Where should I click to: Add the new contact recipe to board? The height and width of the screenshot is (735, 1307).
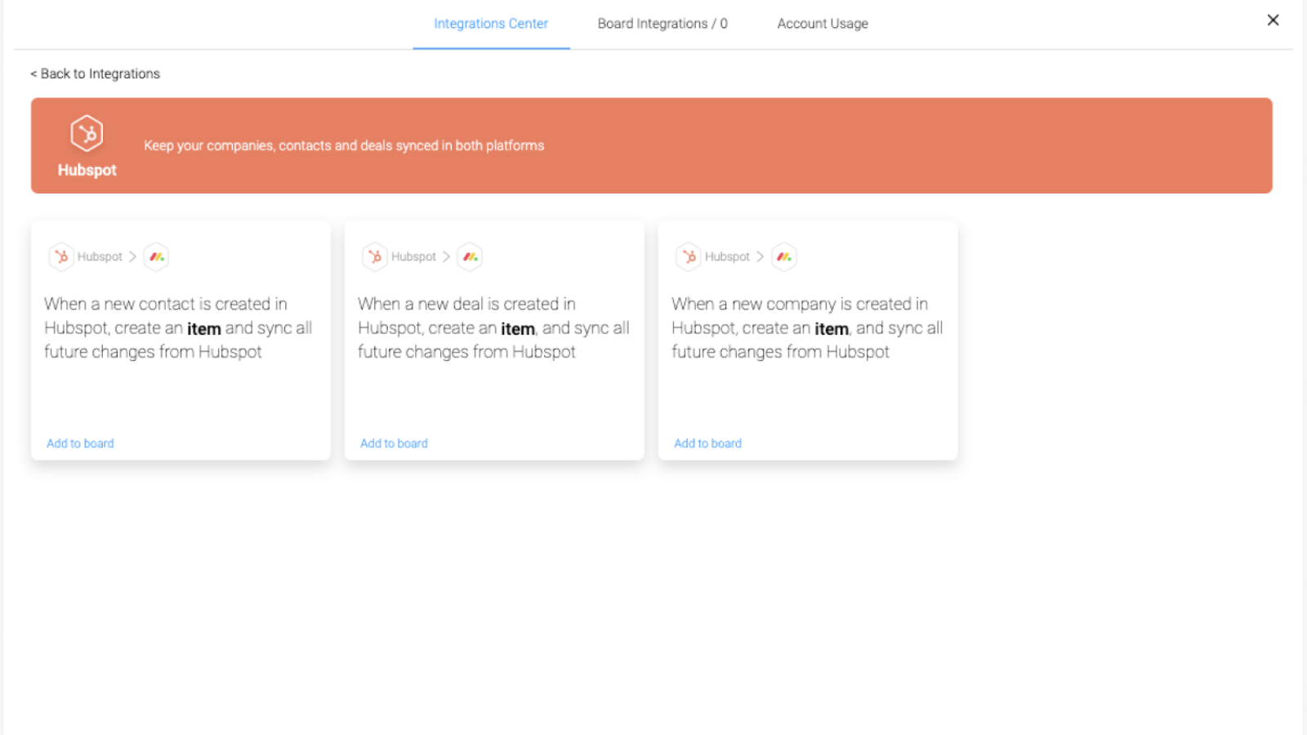(80, 443)
